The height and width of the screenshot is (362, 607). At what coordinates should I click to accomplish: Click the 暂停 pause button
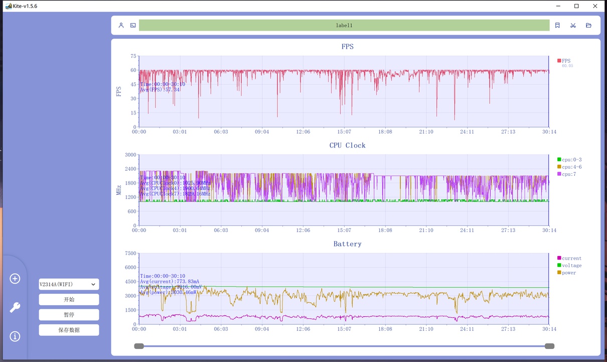[69, 315]
